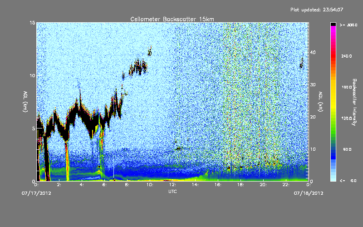Select the 22: hour tick label

point(286,185)
